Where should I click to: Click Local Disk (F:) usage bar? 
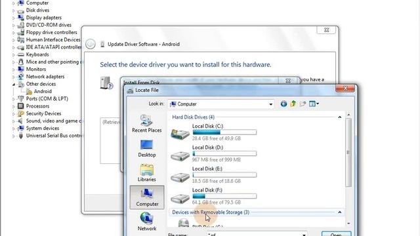pos(224,196)
